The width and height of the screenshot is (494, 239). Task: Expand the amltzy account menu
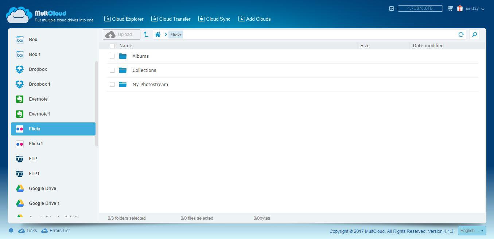(x=475, y=8)
